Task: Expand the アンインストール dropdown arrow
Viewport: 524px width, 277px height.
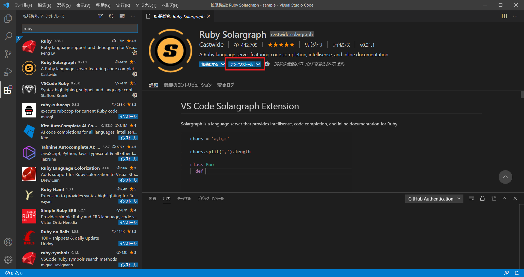Action: click(258, 64)
